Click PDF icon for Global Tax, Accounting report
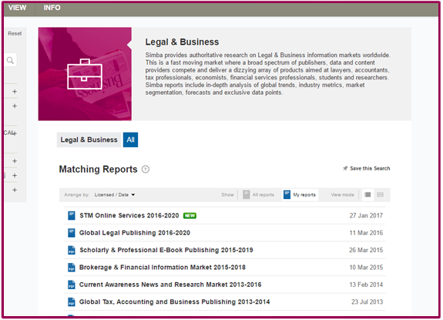This screenshot has width=443, height=320. tap(72, 302)
